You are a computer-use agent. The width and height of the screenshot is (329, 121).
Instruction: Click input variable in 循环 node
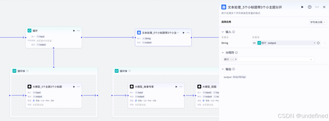coord(41,36)
